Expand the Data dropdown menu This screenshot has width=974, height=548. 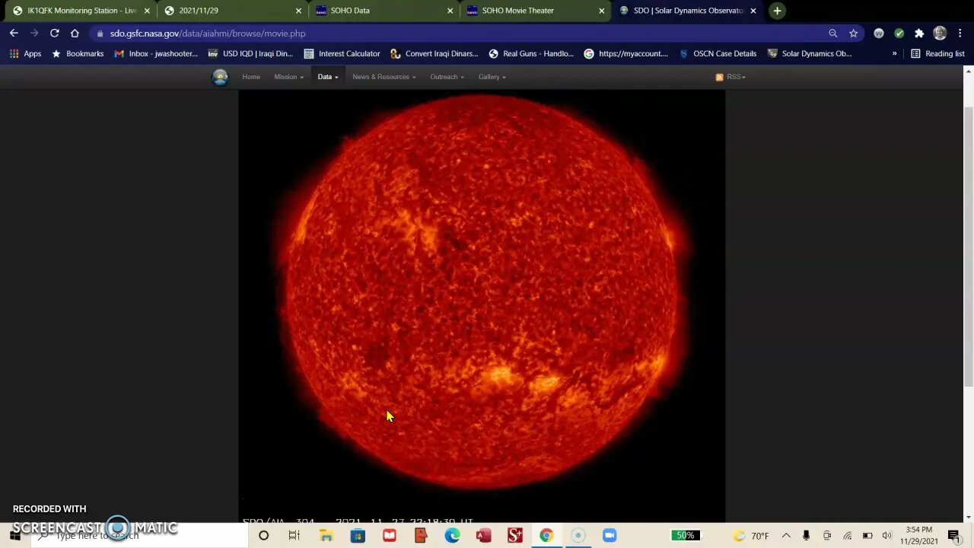coord(327,77)
